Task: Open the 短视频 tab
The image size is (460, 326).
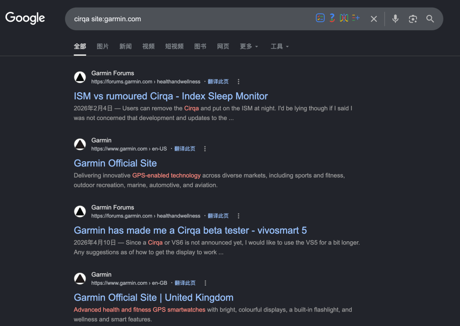Action: 174,46
